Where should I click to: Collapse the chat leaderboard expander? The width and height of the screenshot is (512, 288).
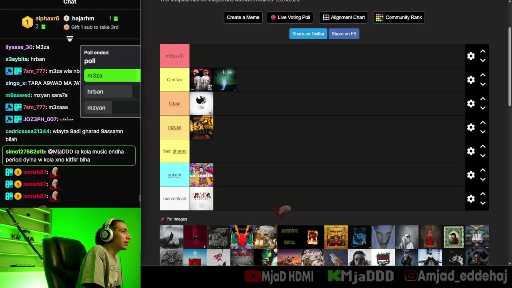tap(70, 39)
